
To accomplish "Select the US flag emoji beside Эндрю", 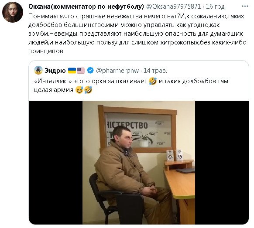I will click(80, 71).
